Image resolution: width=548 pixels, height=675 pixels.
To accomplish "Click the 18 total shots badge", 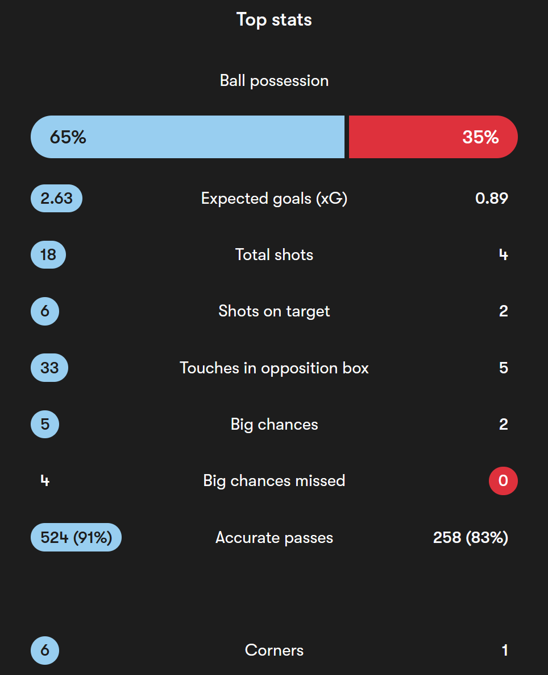I will (x=48, y=255).
